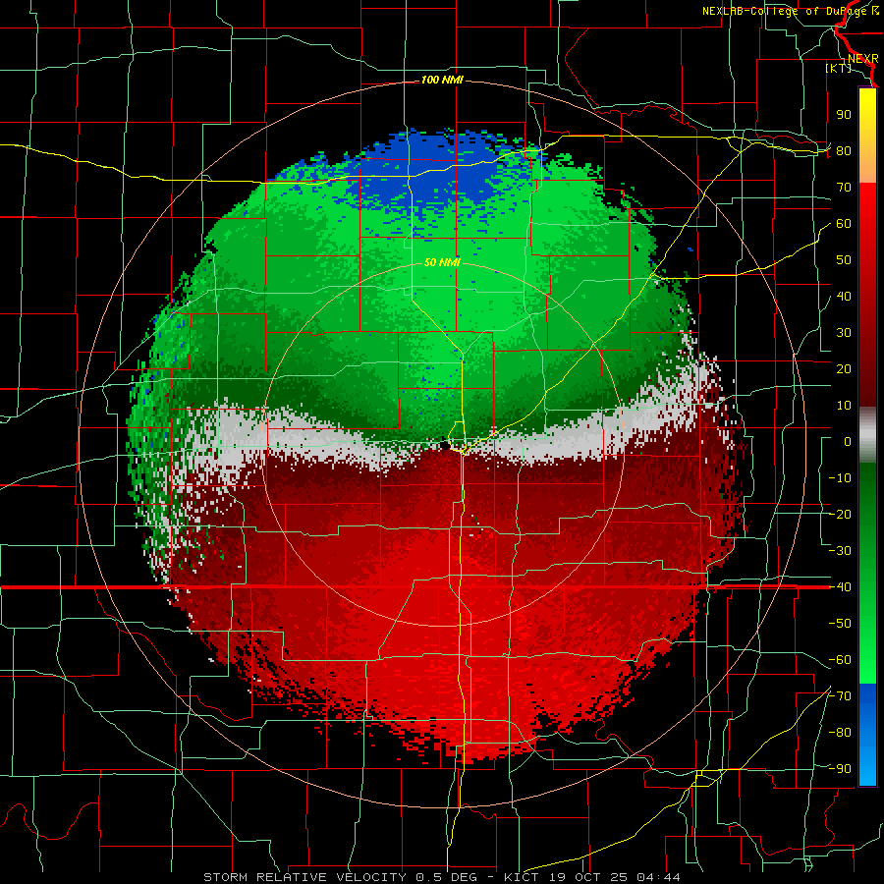Image resolution: width=884 pixels, height=884 pixels.
Task: Click the 30 value on the velocity scale
Action: [844, 333]
